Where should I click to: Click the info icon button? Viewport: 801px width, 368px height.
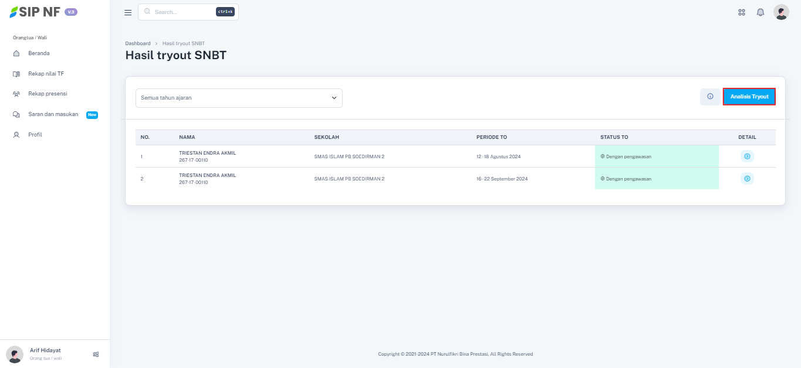[710, 97]
